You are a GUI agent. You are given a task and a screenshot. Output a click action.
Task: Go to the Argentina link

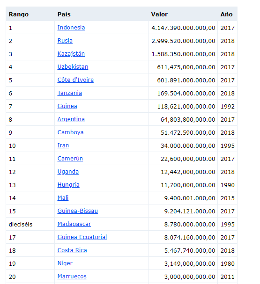pos(71,119)
